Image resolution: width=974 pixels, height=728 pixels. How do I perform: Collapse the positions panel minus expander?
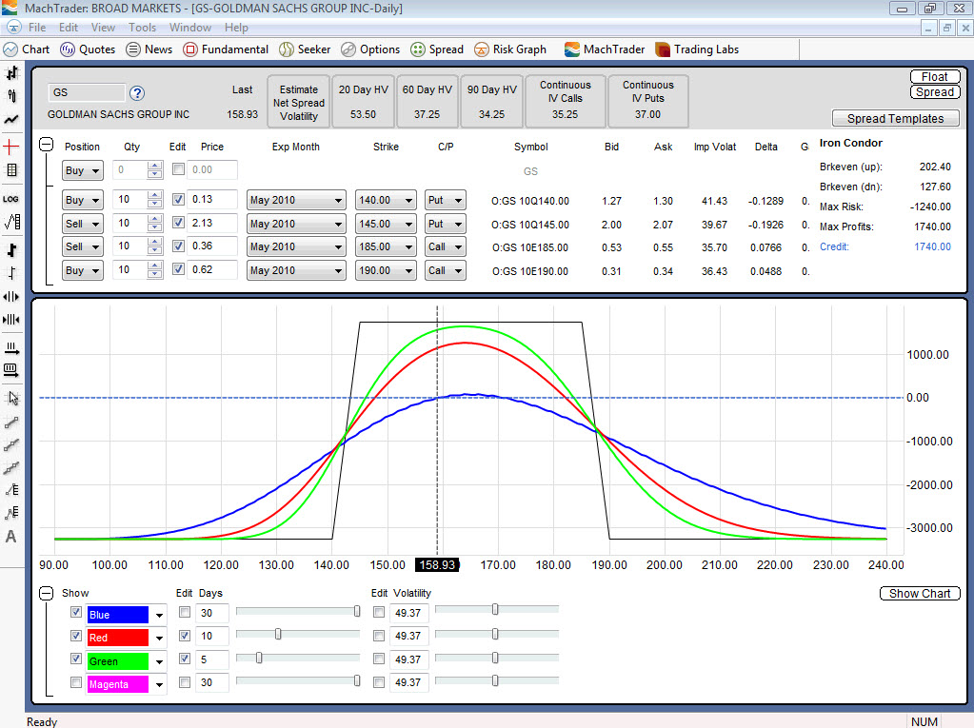coord(46,145)
